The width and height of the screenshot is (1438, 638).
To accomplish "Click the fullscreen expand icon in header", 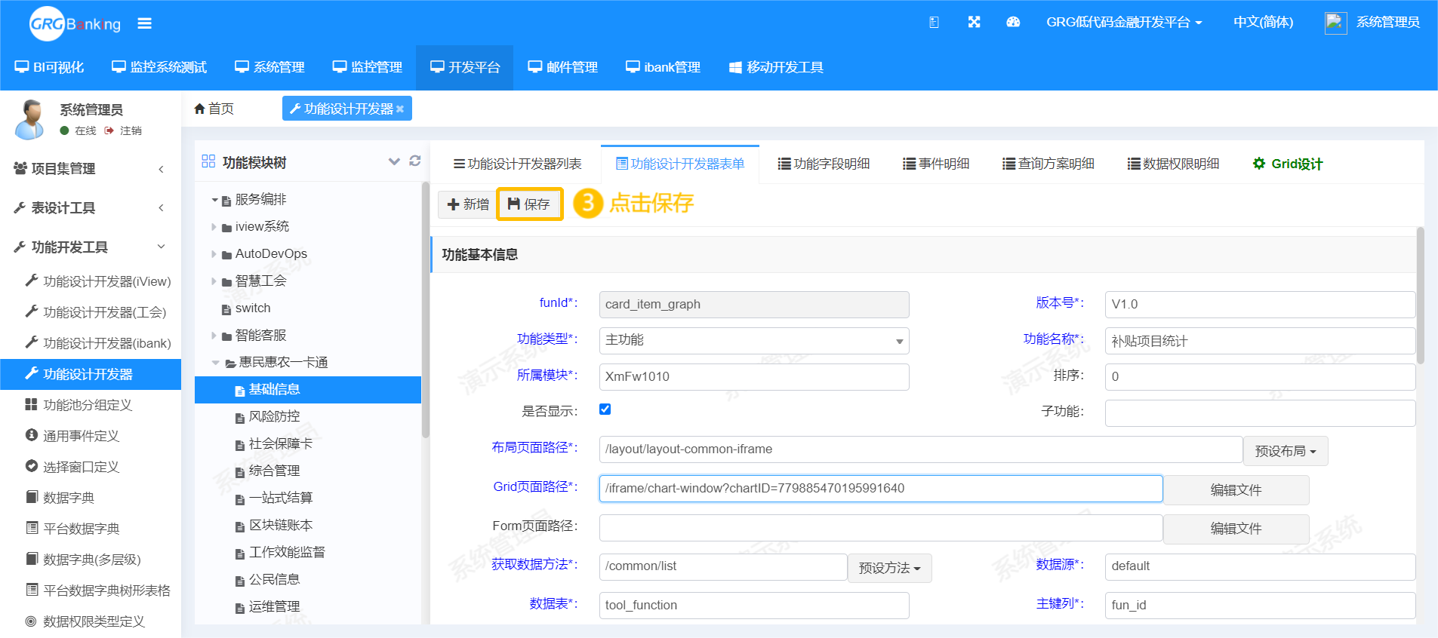I will coord(974,23).
